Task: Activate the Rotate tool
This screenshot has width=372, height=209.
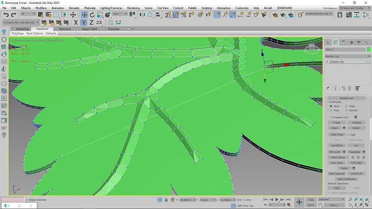Action: pyautogui.click(x=92, y=14)
